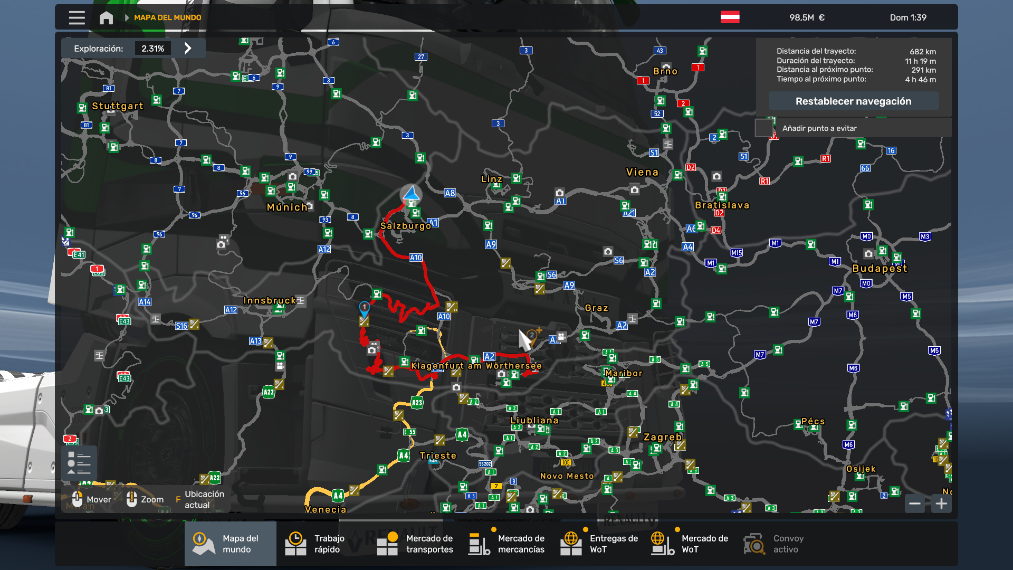1013x570 pixels.
Task: Open Convoy activo tab
Action: (781, 544)
